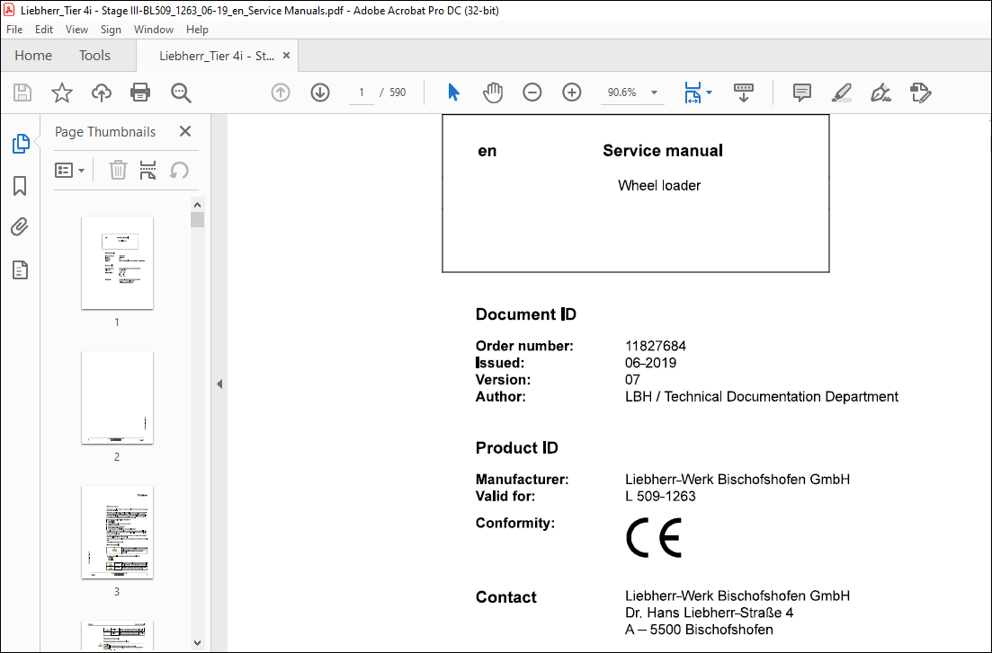Expand fit page options arrow
Screen dimensions: 992x653
[710, 93]
